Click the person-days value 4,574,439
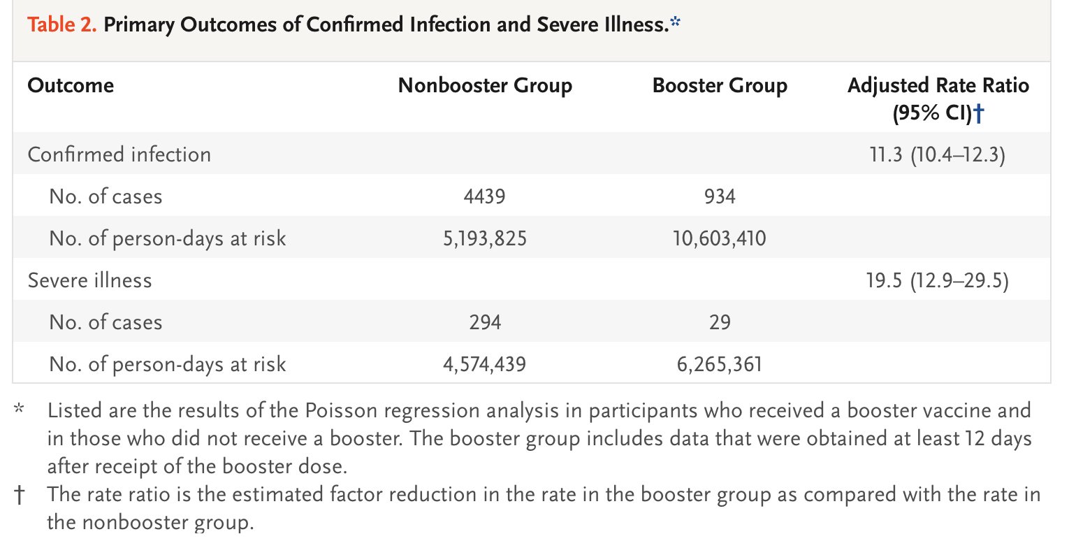The width and height of the screenshot is (1069, 555). [484, 364]
